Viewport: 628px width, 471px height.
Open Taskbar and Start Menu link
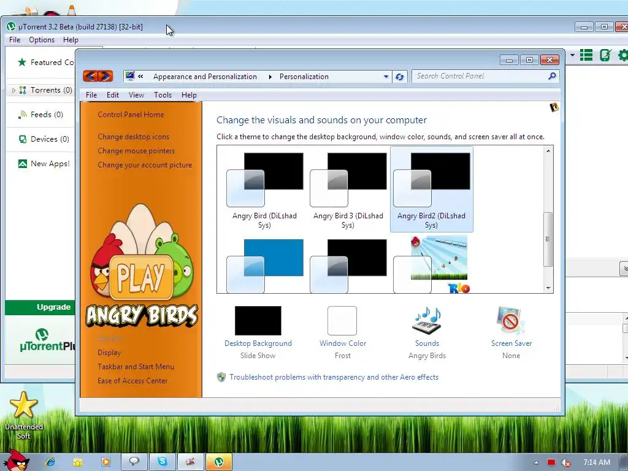coord(136,367)
